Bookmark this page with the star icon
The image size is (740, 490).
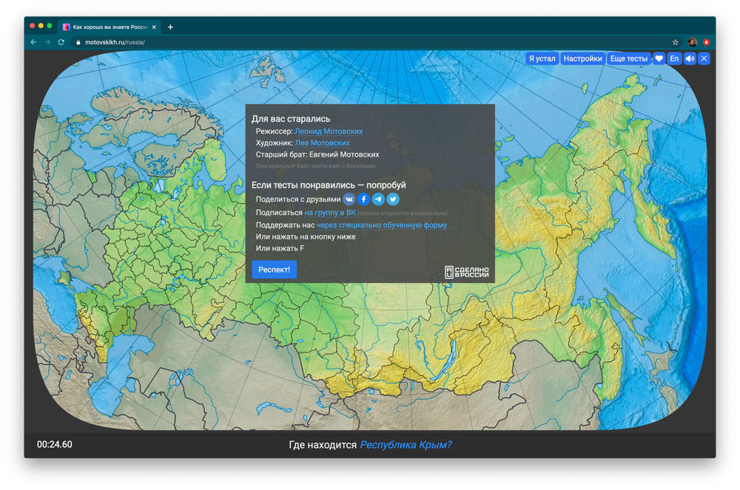[675, 42]
